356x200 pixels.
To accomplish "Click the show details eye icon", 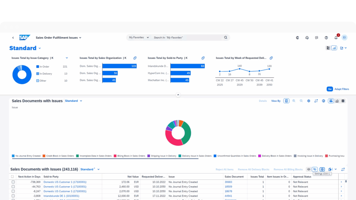I will pos(309,169).
